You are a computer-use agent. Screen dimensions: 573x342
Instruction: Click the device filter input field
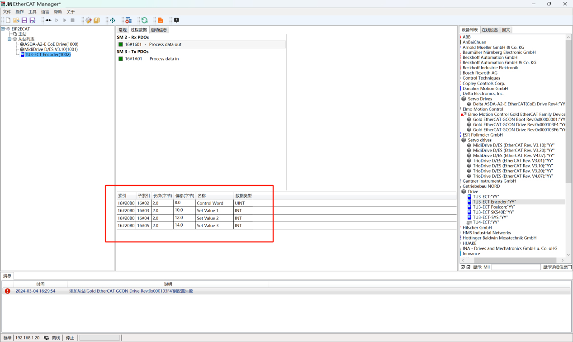[516, 267]
